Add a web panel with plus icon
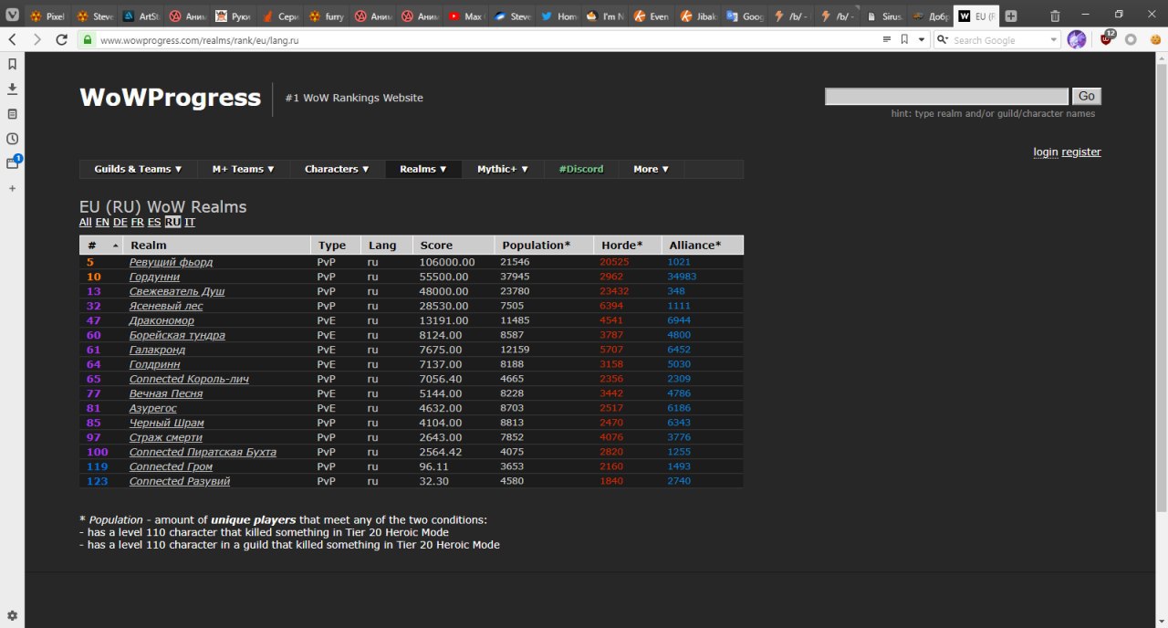The image size is (1168, 628). (x=12, y=188)
